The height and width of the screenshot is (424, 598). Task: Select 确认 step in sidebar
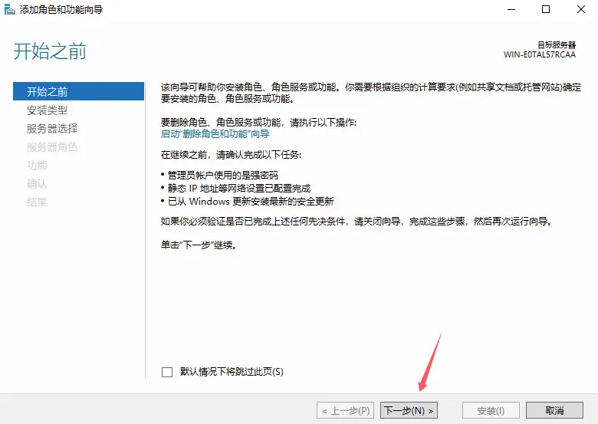click(x=37, y=183)
